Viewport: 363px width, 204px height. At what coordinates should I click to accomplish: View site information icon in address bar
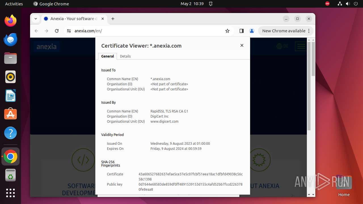(69, 31)
